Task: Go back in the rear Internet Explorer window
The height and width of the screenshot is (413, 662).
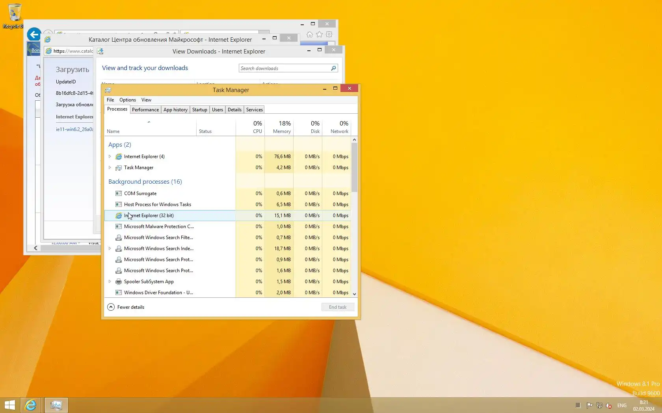Action: point(34,34)
